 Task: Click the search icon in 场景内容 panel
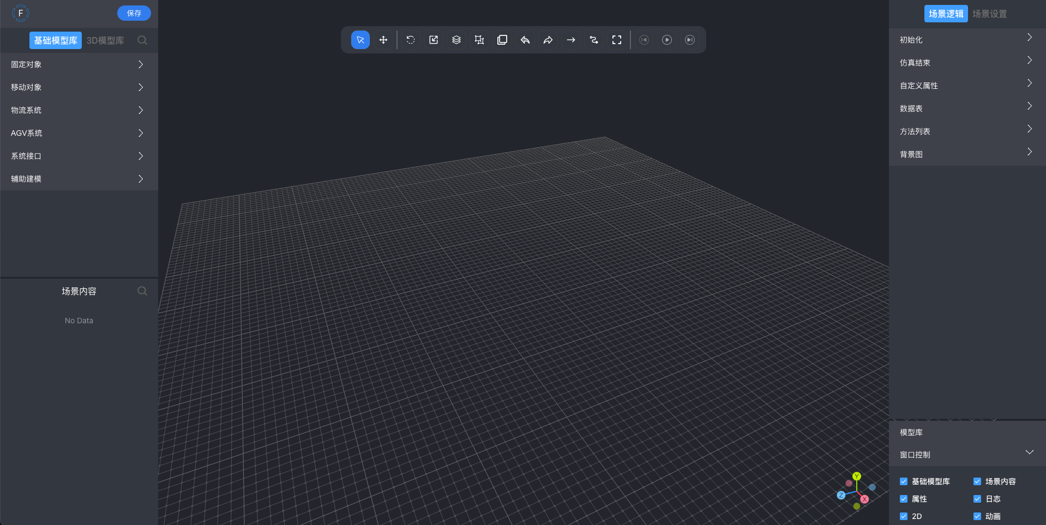[142, 291]
